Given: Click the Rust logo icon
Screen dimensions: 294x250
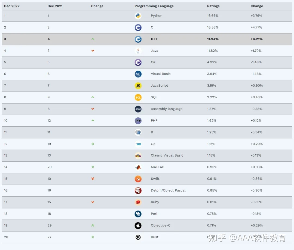Looking at the screenshot, I should (x=138, y=237).
